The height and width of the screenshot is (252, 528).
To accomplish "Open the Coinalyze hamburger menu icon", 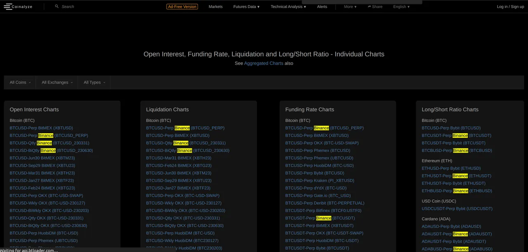I will click(x=8, y=7).
